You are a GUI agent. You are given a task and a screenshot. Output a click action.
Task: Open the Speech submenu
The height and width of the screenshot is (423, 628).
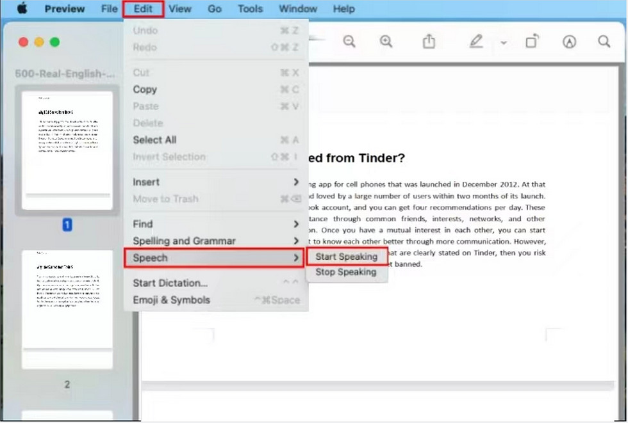pyautogui.click(x=214, y=258)
